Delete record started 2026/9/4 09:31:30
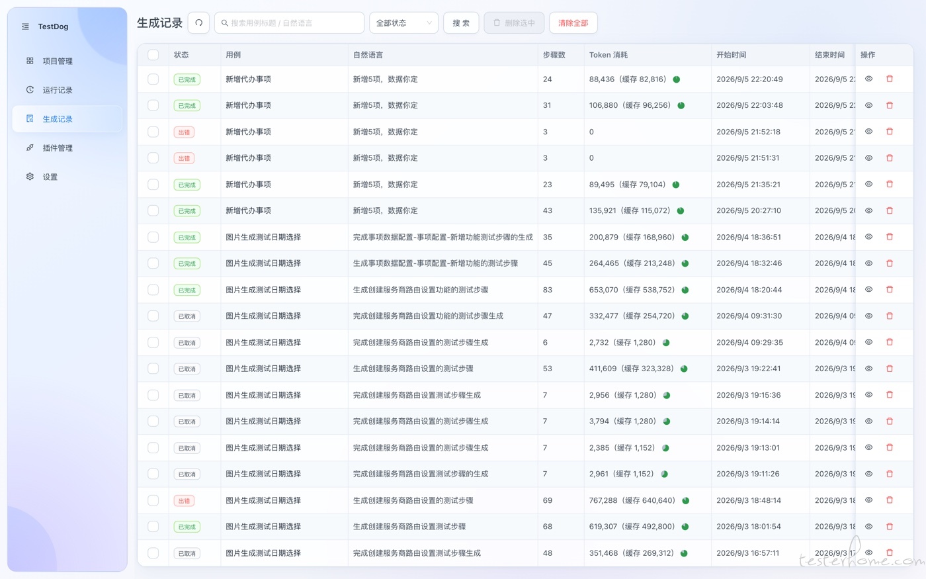The height and width of the screenshot is (579, 926). click(x=890, y=316)
